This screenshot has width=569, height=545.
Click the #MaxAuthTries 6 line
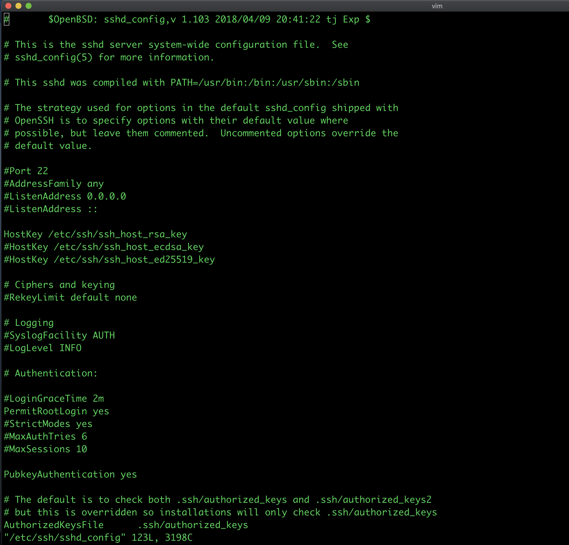45,436
